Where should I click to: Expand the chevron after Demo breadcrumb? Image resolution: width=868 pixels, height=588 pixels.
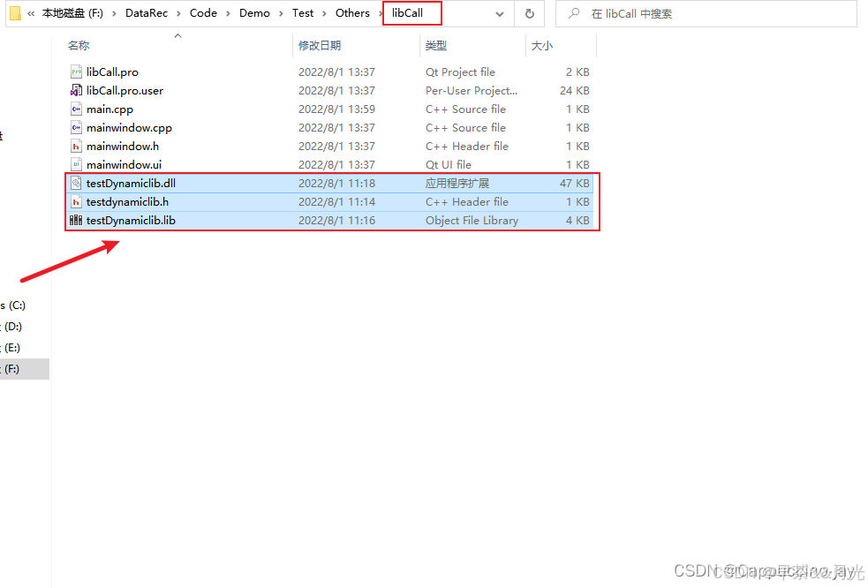tap(281, 13)
